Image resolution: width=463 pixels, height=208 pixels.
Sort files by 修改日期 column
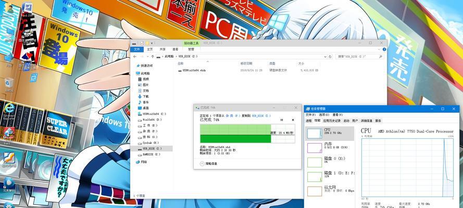tap(246, 63)
